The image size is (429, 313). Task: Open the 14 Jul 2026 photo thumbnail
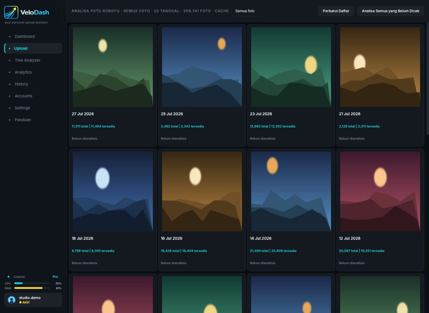[291, 191]
